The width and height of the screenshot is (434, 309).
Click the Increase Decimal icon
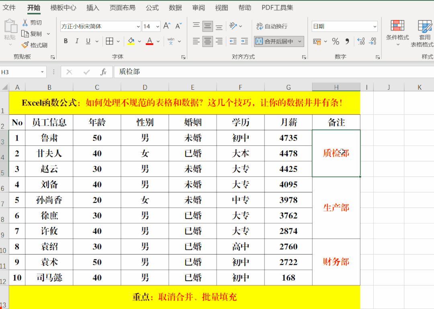click(x=361, y=42)
